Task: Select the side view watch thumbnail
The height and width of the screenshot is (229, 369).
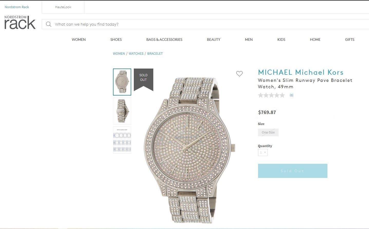Action: coord(122,111)
